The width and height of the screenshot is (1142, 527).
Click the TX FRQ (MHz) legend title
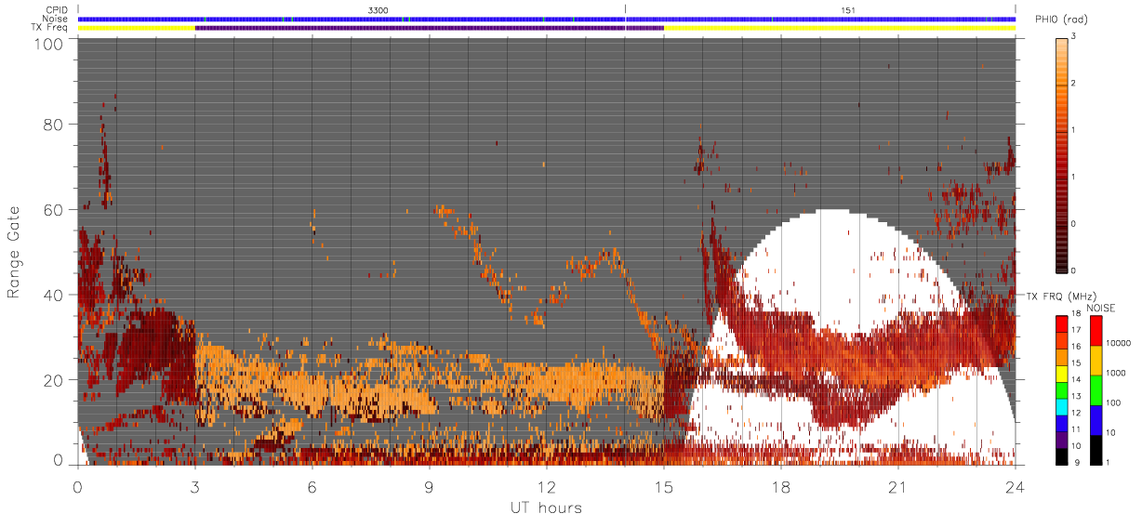[1060, 296]
